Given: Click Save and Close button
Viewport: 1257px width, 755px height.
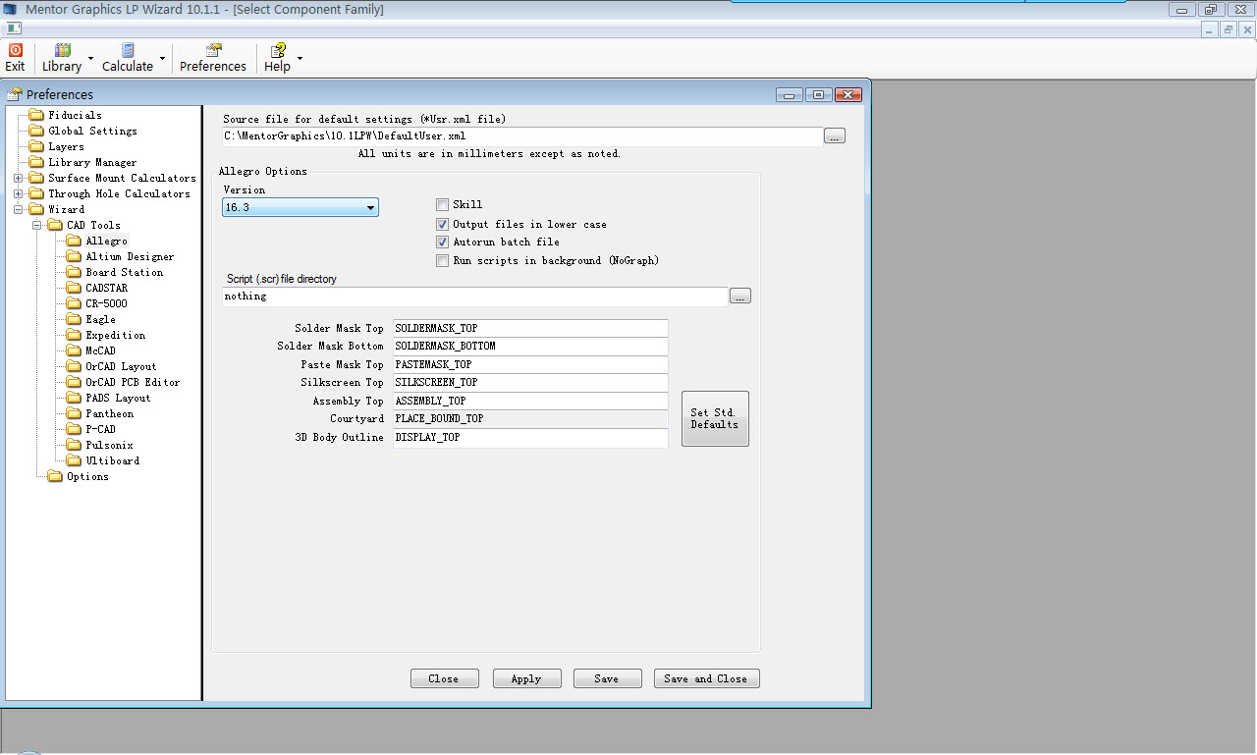Looking at the screenshot, I should [707, 678].
